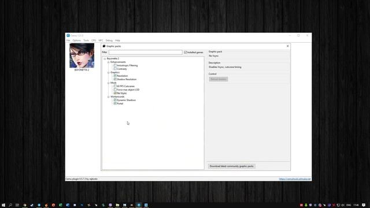Viewport: 370px width, 208px height.
Task: Open the Windows Start menu
Action: click(3, 205)
